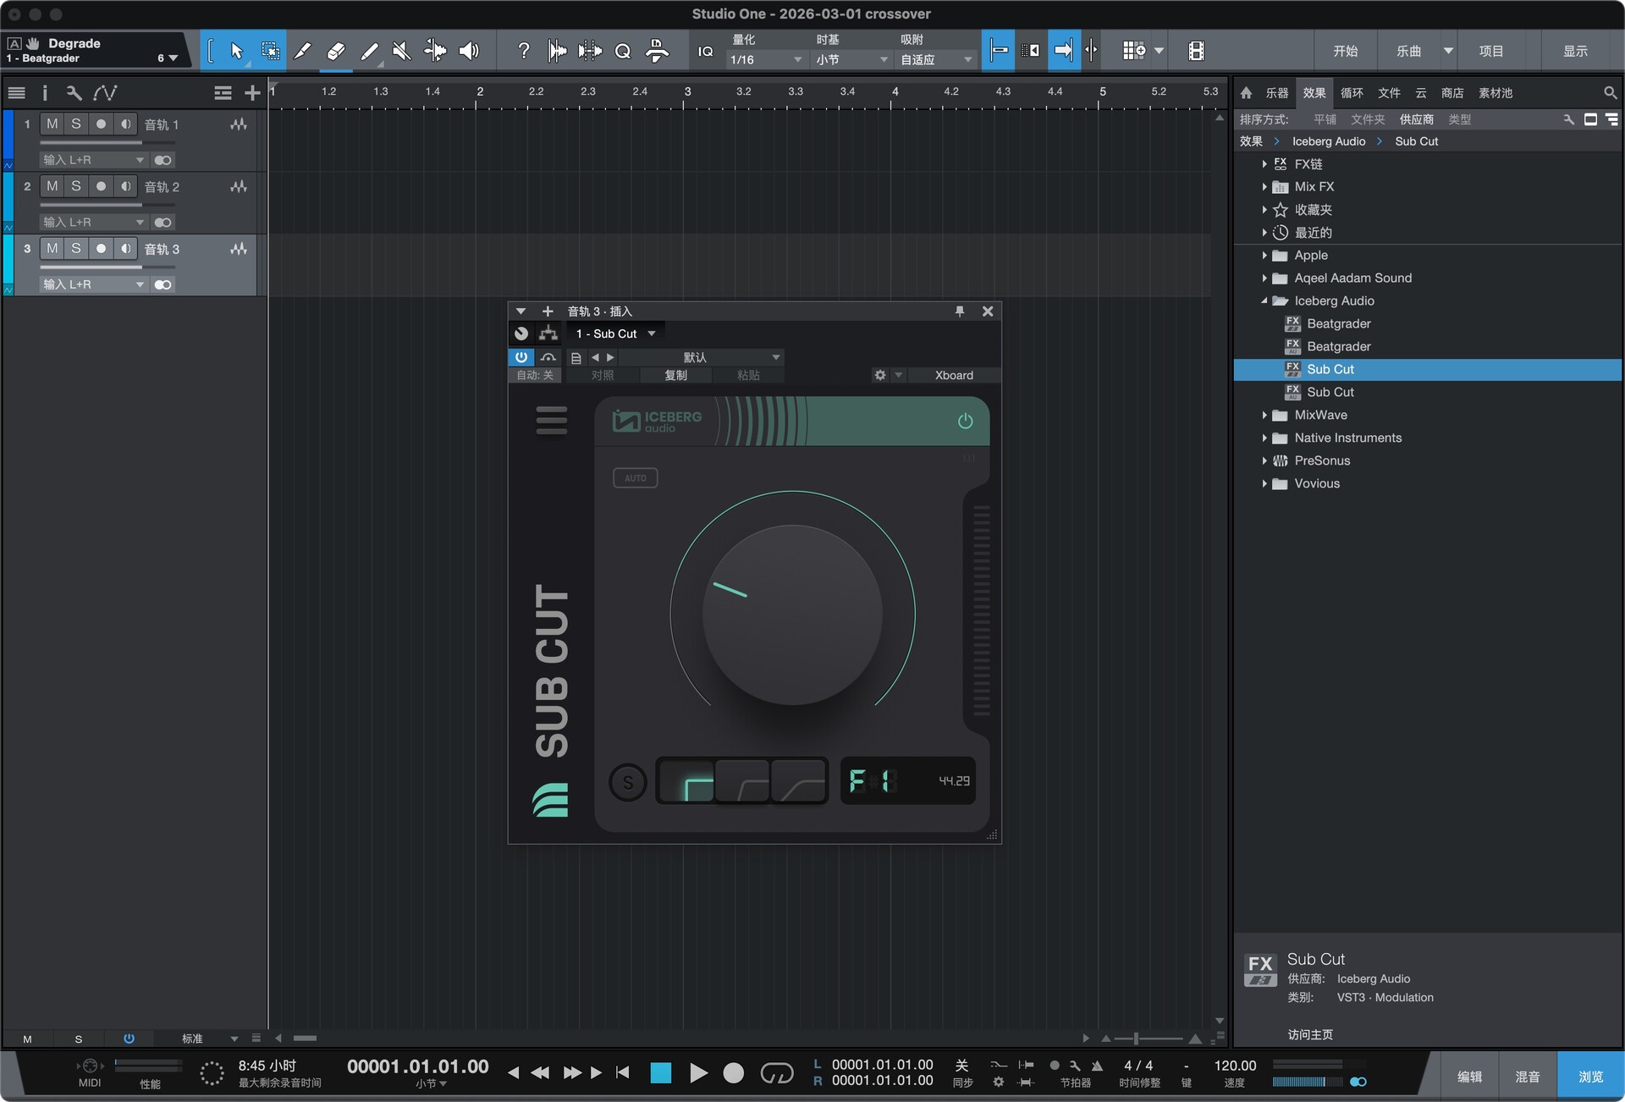
Task: Click the Xboard button
Action: point(953,375)
